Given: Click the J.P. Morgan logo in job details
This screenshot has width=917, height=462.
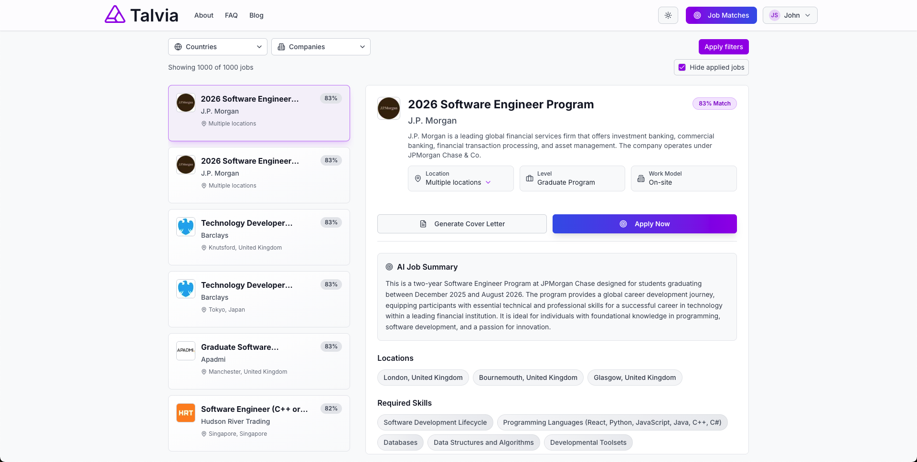Looking at the screenshot, I should (389, 108).
